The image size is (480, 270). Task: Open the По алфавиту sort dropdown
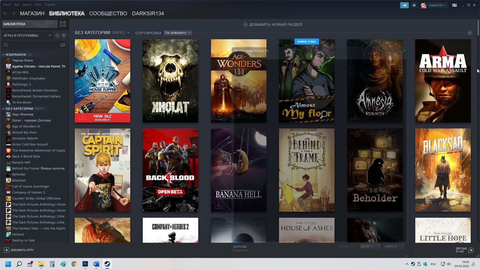[178, 33]
